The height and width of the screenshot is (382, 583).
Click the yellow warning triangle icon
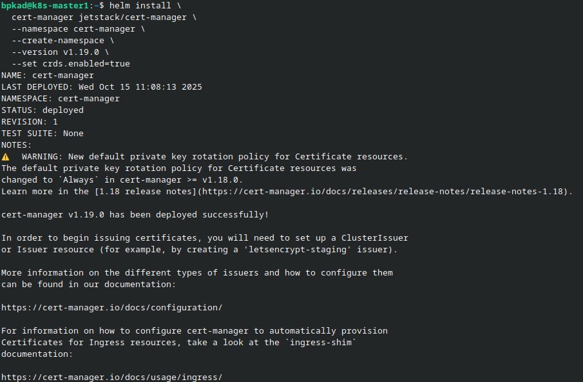pyautogui.click(x=6, y=157)
